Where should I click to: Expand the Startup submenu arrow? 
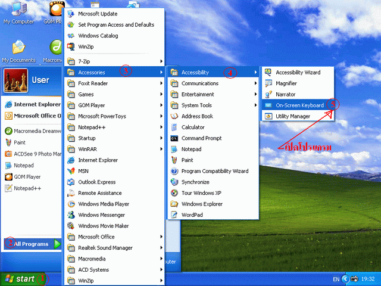161,138
